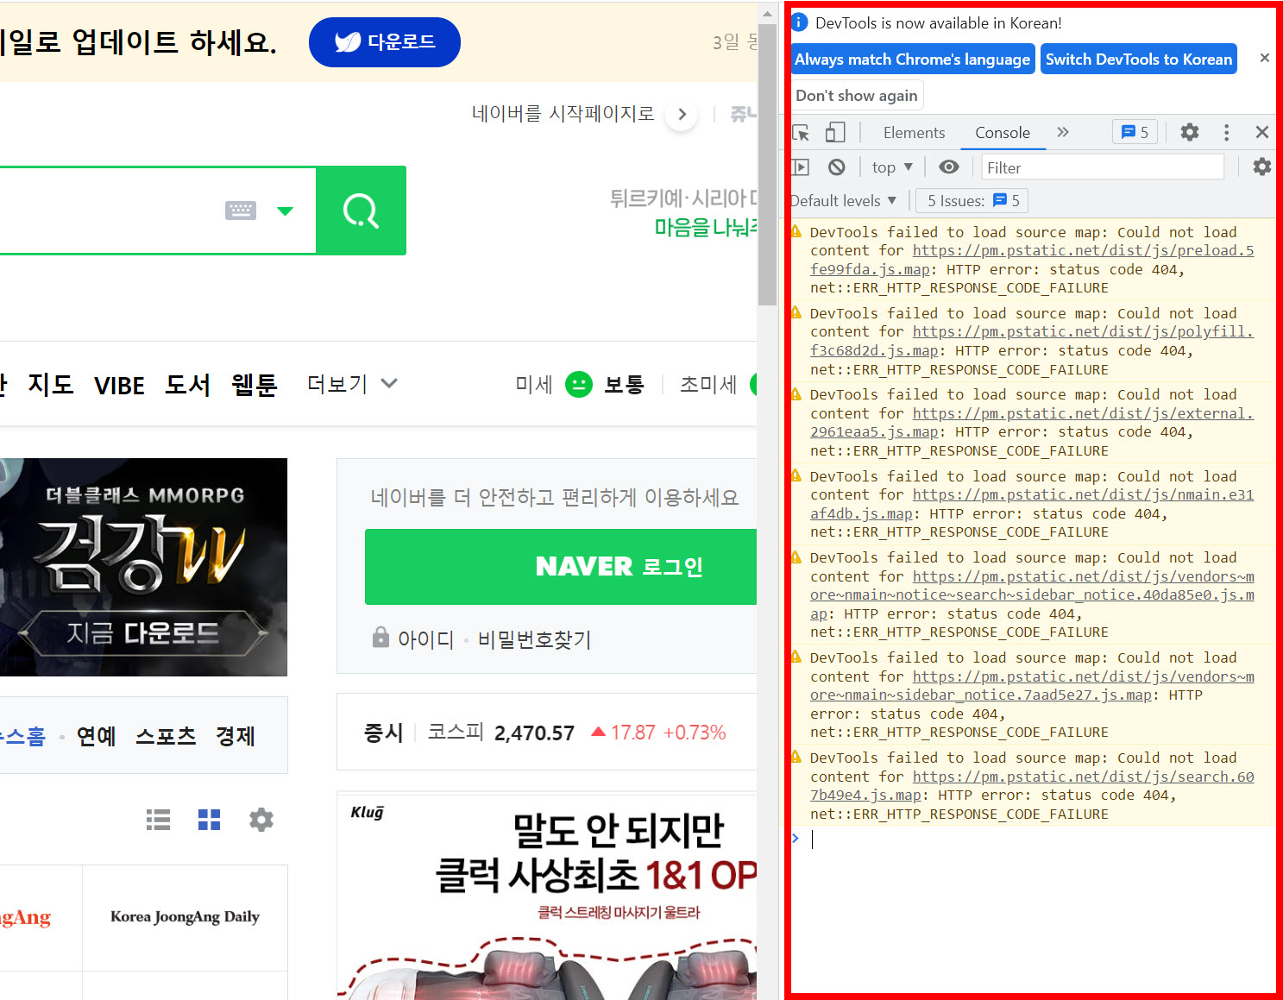
Task: Click the Korea JoongAng Daily publisher tile
Action: click(x=185, y=917)
